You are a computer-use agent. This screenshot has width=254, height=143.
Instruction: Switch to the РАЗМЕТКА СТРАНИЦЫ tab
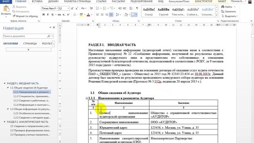coord(77,2)
